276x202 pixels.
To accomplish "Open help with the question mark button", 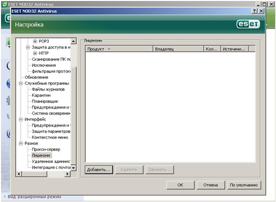I will click(254, 11).
